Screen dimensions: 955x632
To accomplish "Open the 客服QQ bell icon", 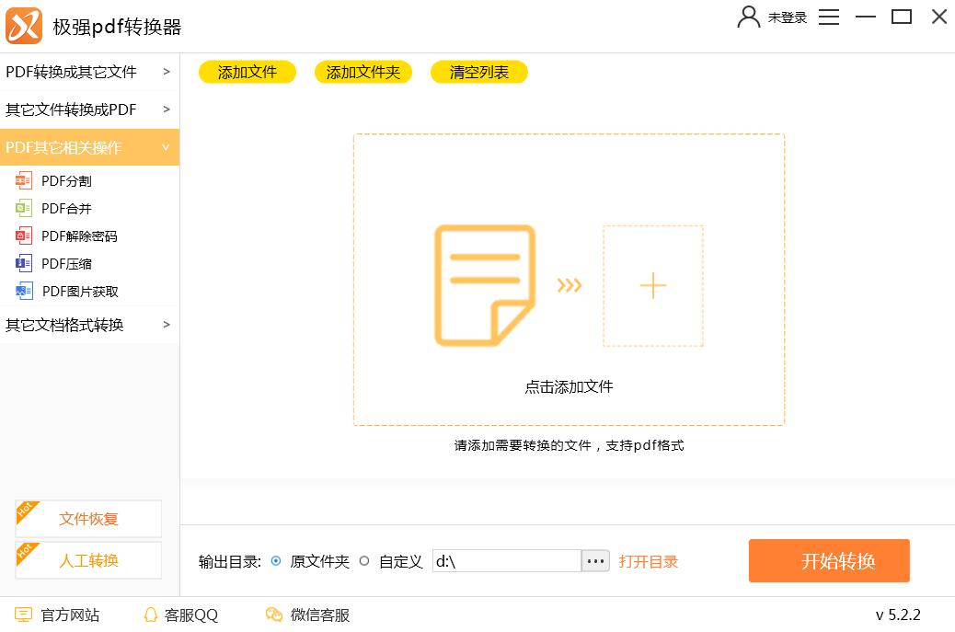I will 151,615.
